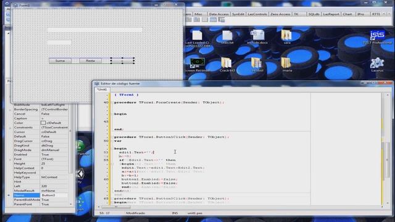This screenshot has width=395, height=222.
Task: Select the Cursor property value crDefault
Action: tap(54, 132)
